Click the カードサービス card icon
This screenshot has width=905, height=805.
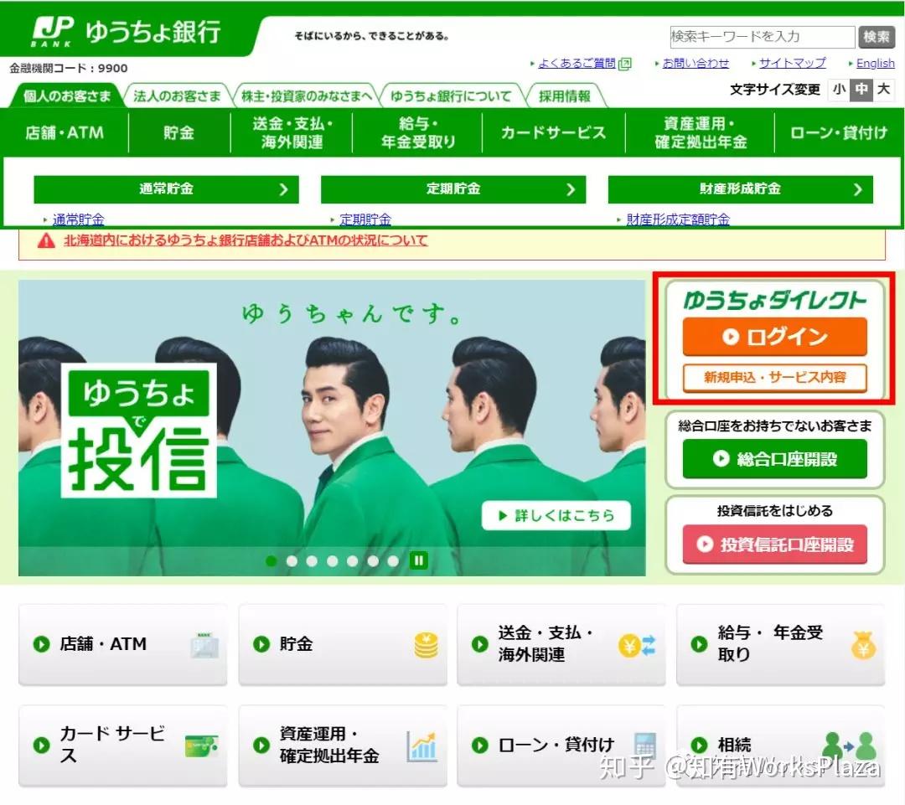click(201, 745)
